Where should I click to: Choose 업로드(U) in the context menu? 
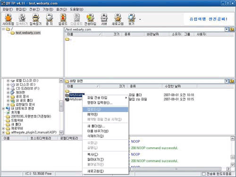coord(105,110)
